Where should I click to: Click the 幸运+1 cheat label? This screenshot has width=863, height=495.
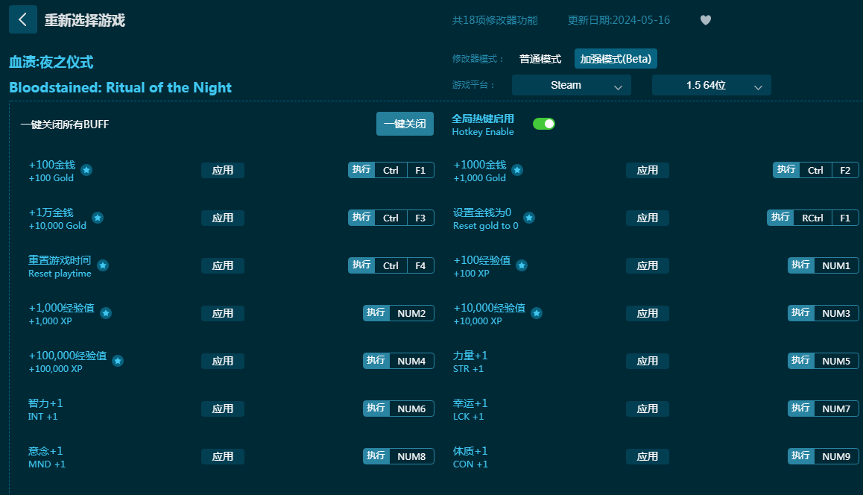click(x=470, y=403)
